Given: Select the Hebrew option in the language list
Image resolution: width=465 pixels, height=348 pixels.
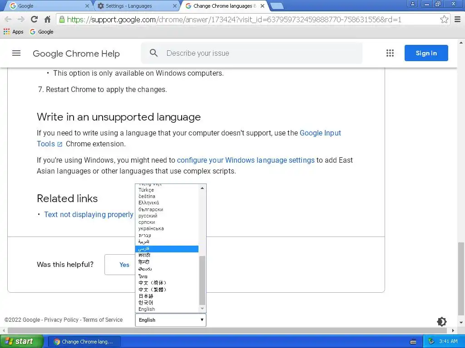Looking at the screenshot, I should (x=167, y=236).
